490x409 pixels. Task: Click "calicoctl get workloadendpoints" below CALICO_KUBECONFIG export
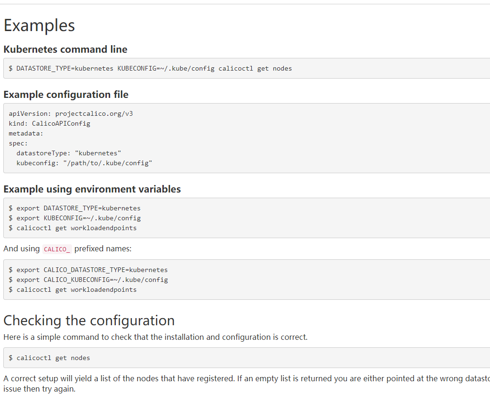(x=76, y=290)
